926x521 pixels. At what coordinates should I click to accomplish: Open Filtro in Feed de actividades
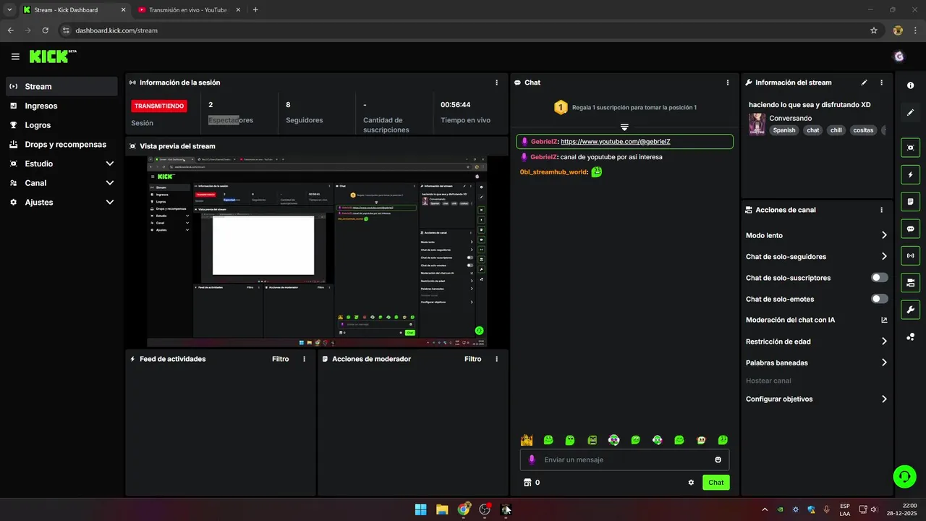[280, 359]
